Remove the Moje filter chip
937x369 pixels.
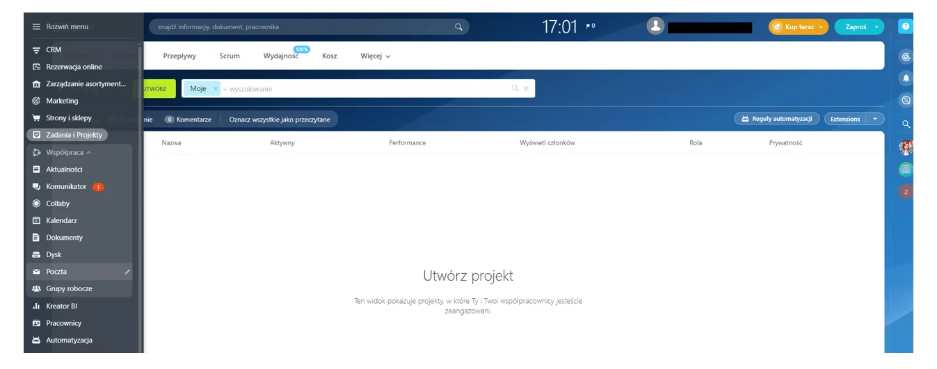[x=216, y=89]
